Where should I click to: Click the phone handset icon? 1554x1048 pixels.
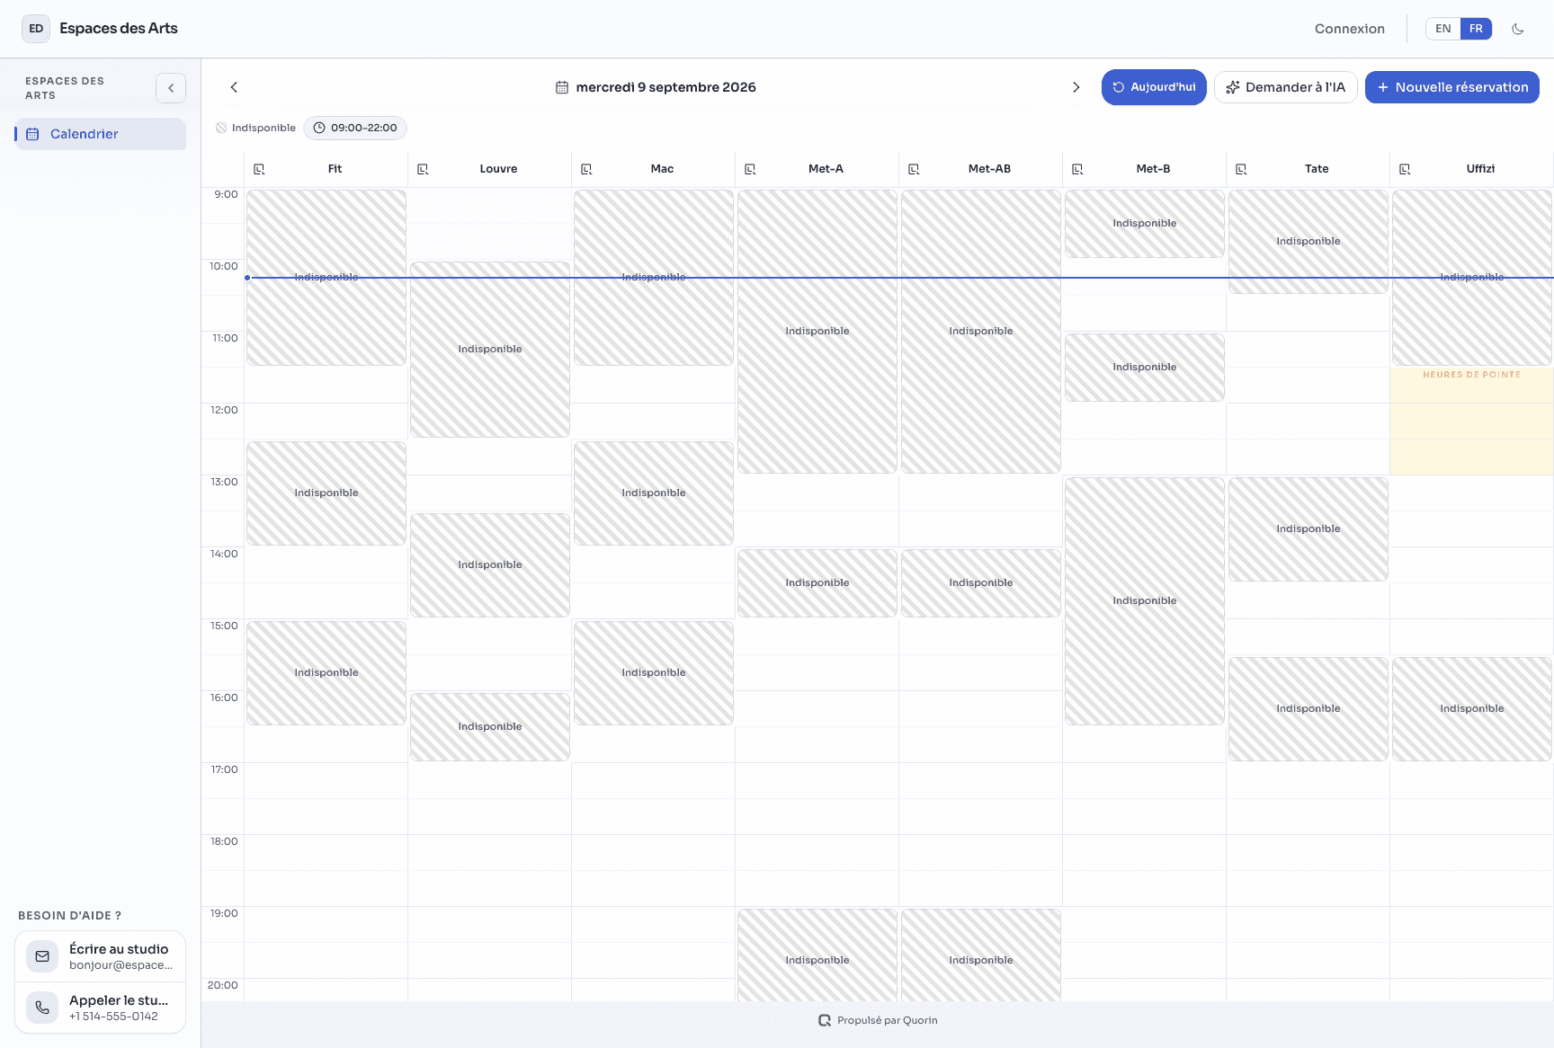[42, 1008]
